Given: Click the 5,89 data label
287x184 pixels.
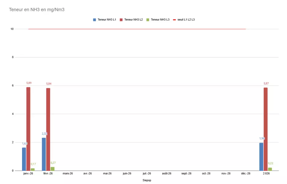Looking at the screenshot, I should pyautogui.click(x=29, y=83).
